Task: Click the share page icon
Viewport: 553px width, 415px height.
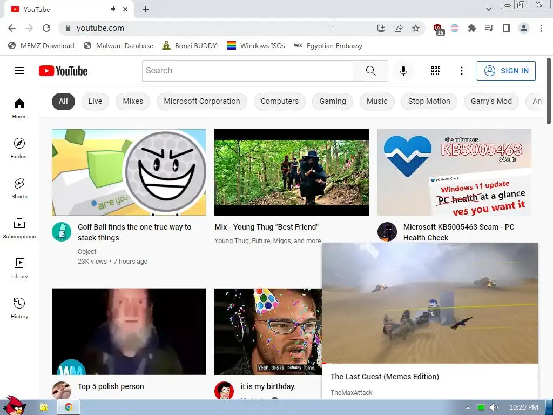Action: (399, 28)
